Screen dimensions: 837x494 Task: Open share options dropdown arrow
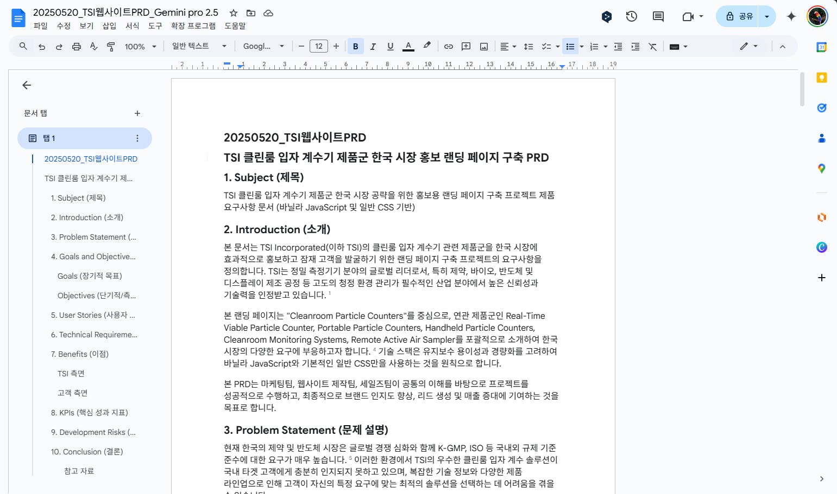click(767, 16)
